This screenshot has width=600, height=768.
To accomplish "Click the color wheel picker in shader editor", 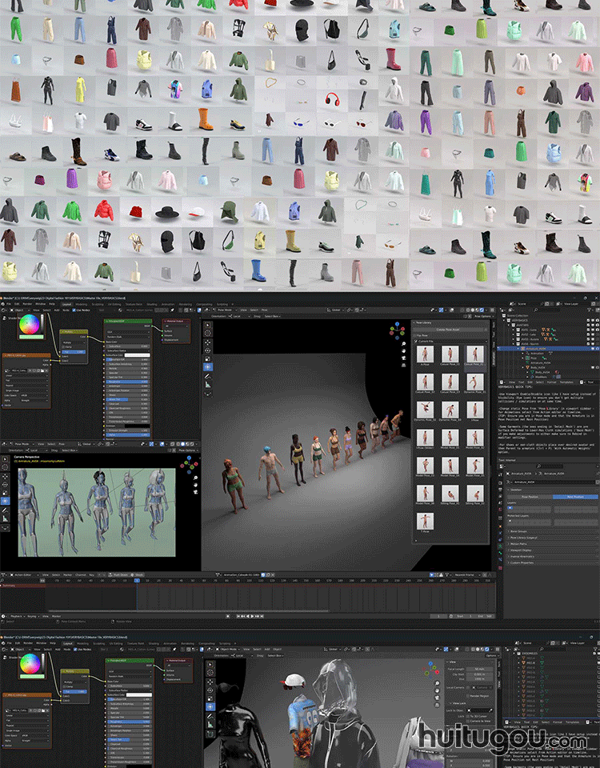I will pyautogui.click(x=30, y=325).
